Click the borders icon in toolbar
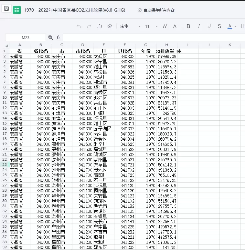This screenshot has height=250, width=245. tap(243, 26)
